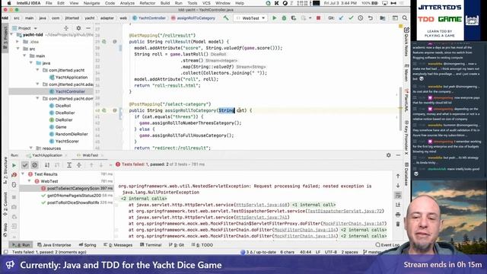The width and height of the screenshot is (487, 274).
Task: Collapse the Test Results node
Action: click(x=23, y=174)
